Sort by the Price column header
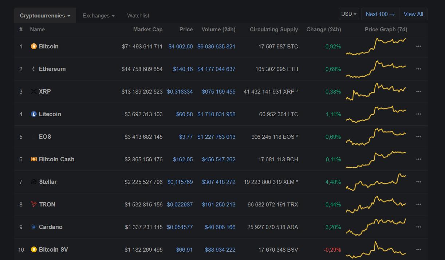Viewport: 445px width, 260px height. click(186, 29)
